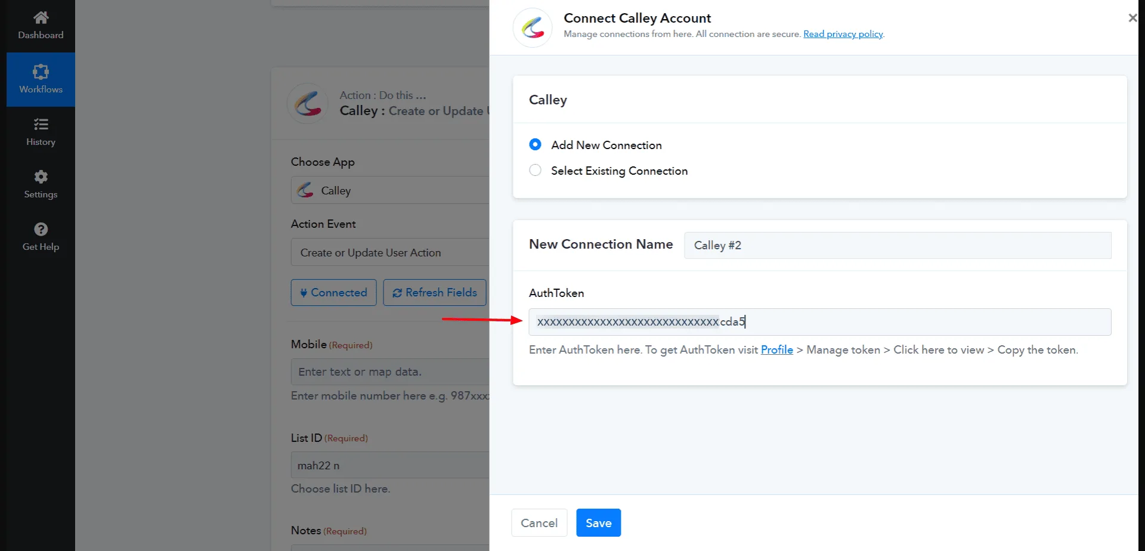Save the new Calley connection
This screenshot has height=551, width=1145.
(598, 522)
